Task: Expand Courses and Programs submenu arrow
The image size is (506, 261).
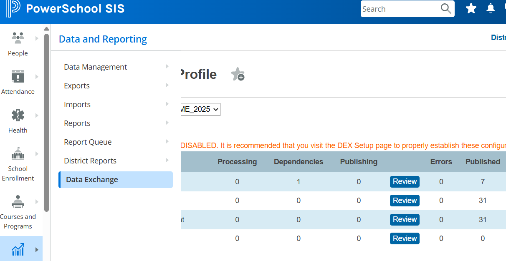Action: pyautogui.click(x=36, y=202)
